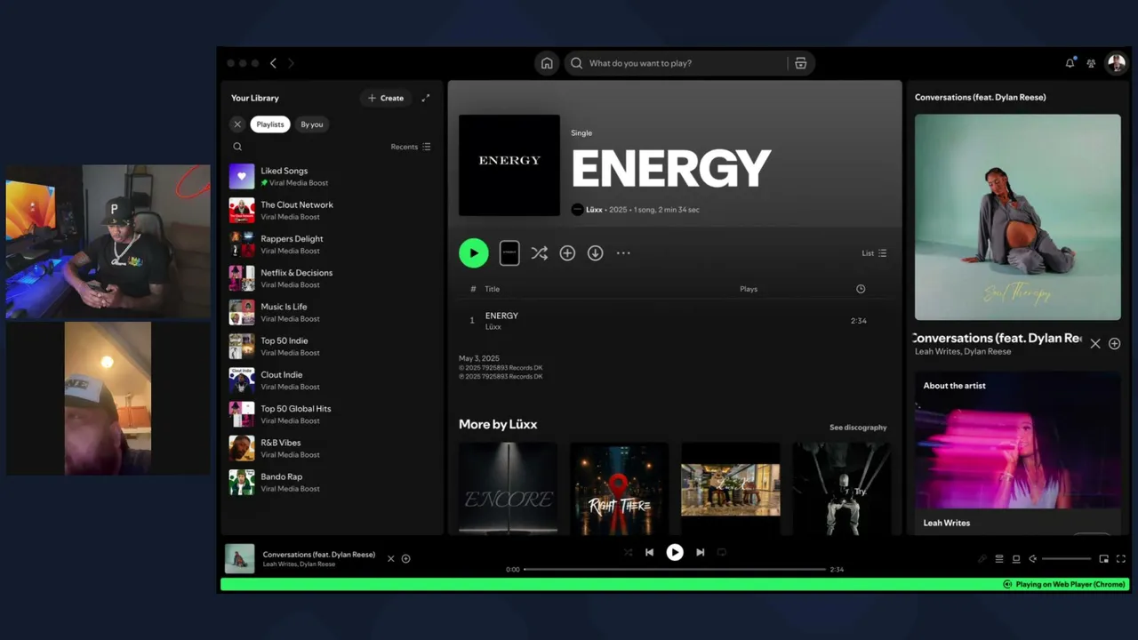Open the About the artist card

point(1018,452)
